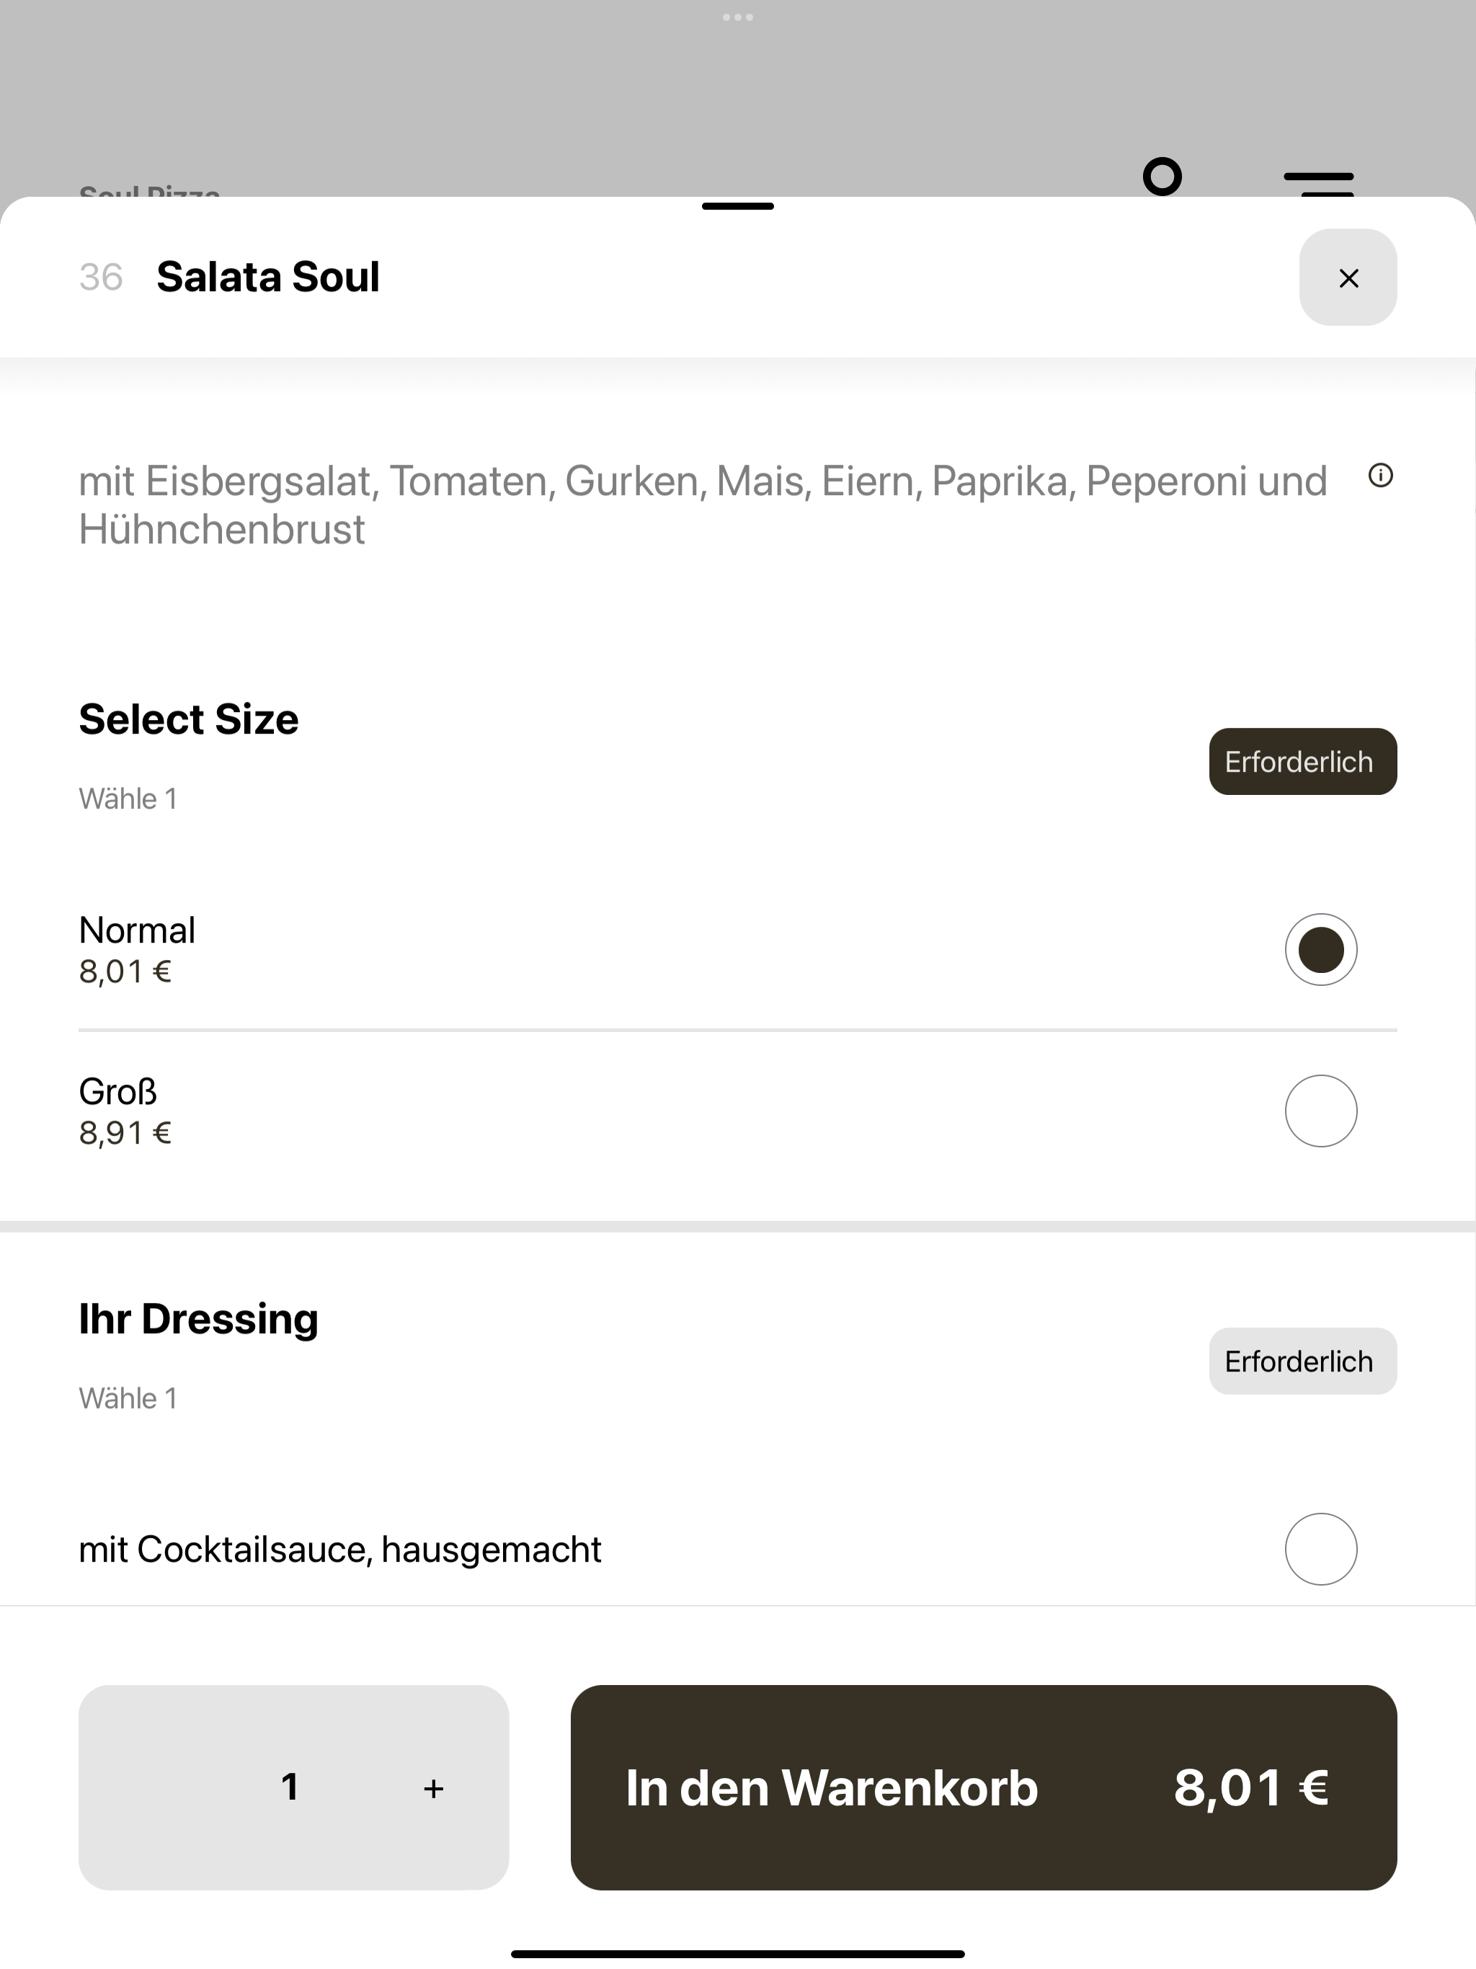Tap the circular icon in header
Image resolution: width=1476 pixels, height=1969 pixels.
pyautogui.click(x=1162, y=177)
